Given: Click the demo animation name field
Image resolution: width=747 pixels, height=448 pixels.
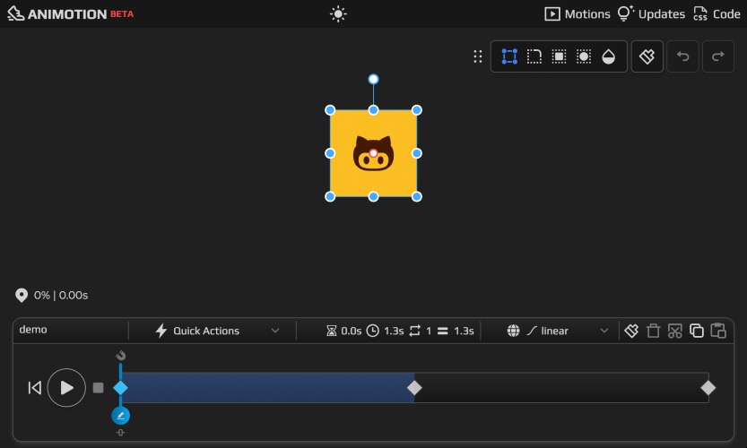Looking at the screenshot, I should 72,330.
